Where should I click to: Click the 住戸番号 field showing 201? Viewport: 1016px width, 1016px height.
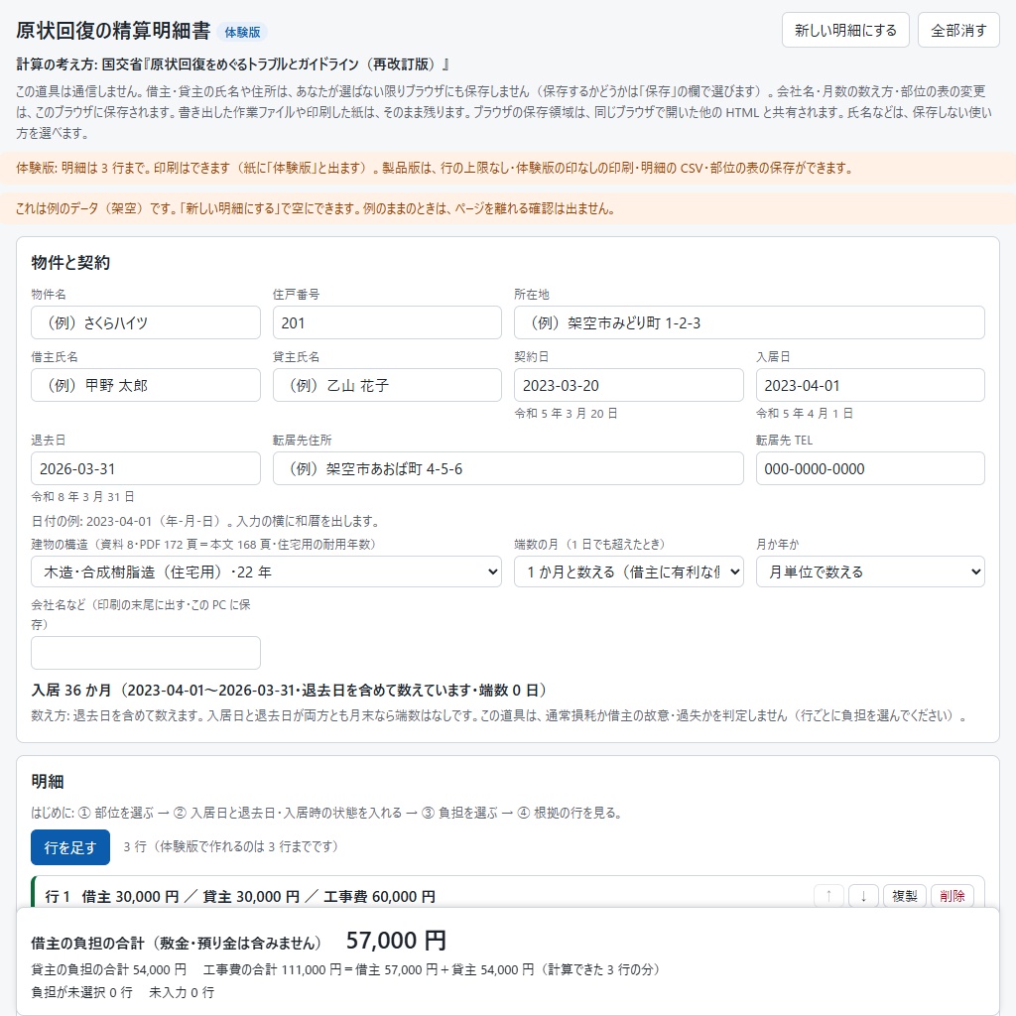pyautogui.click(x=387, y=322)
